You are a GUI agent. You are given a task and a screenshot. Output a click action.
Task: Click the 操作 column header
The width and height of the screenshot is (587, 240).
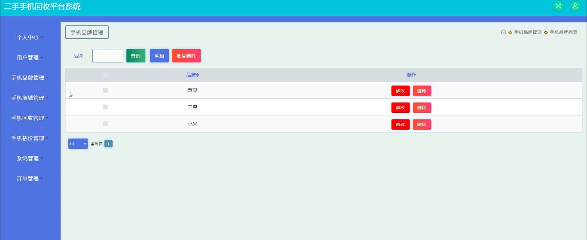click(x=411, y=75)
